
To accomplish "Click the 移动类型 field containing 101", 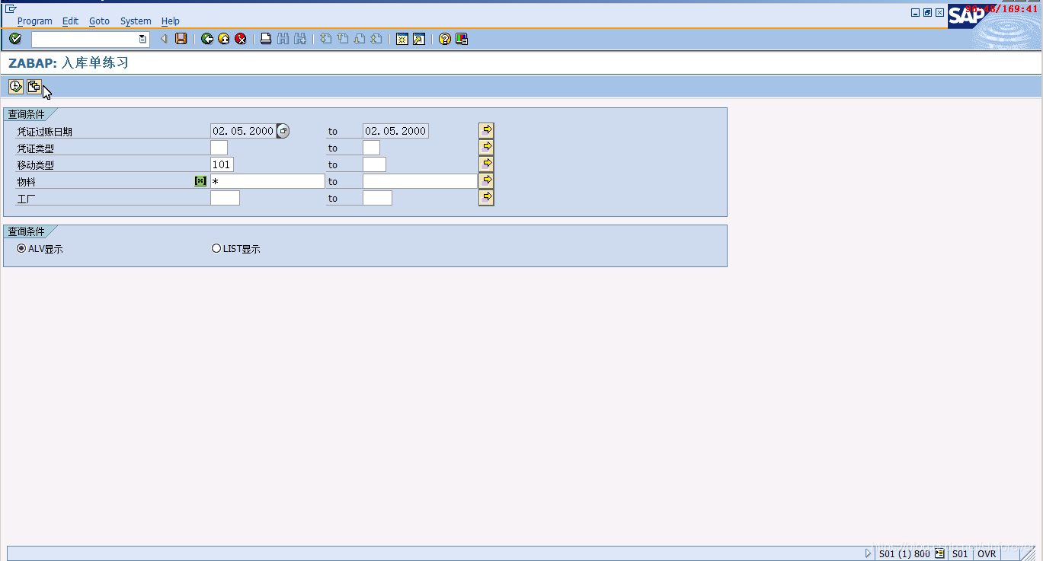I will [222, 164].
